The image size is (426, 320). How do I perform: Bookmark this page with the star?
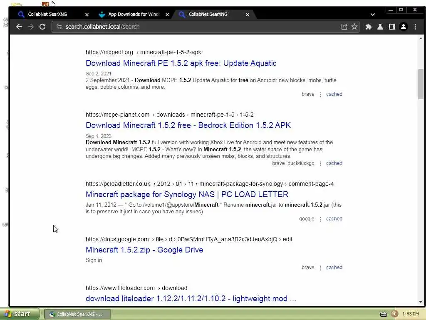point(354,27)
